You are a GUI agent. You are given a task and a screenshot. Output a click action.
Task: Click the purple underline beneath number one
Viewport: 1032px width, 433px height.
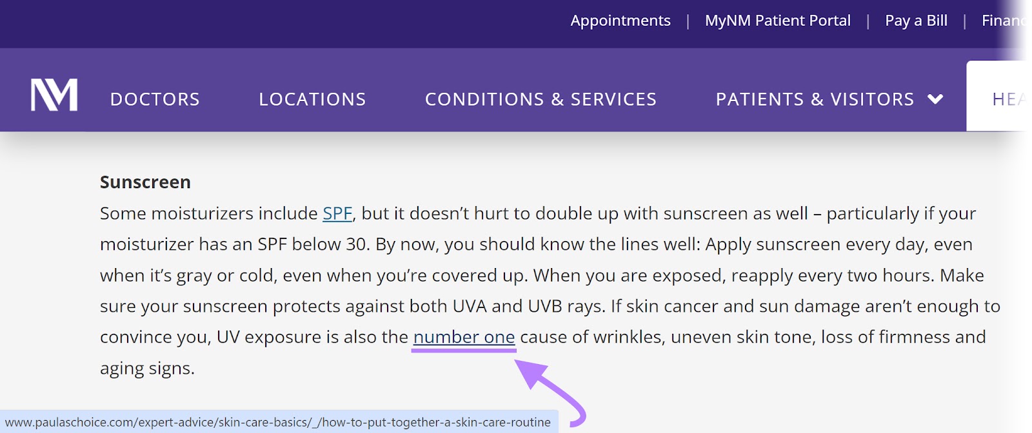464,350
